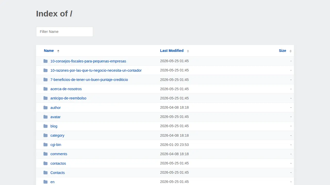Click the sort arrows next to Size
Screen dimensions: 330x185
(291, 51)
